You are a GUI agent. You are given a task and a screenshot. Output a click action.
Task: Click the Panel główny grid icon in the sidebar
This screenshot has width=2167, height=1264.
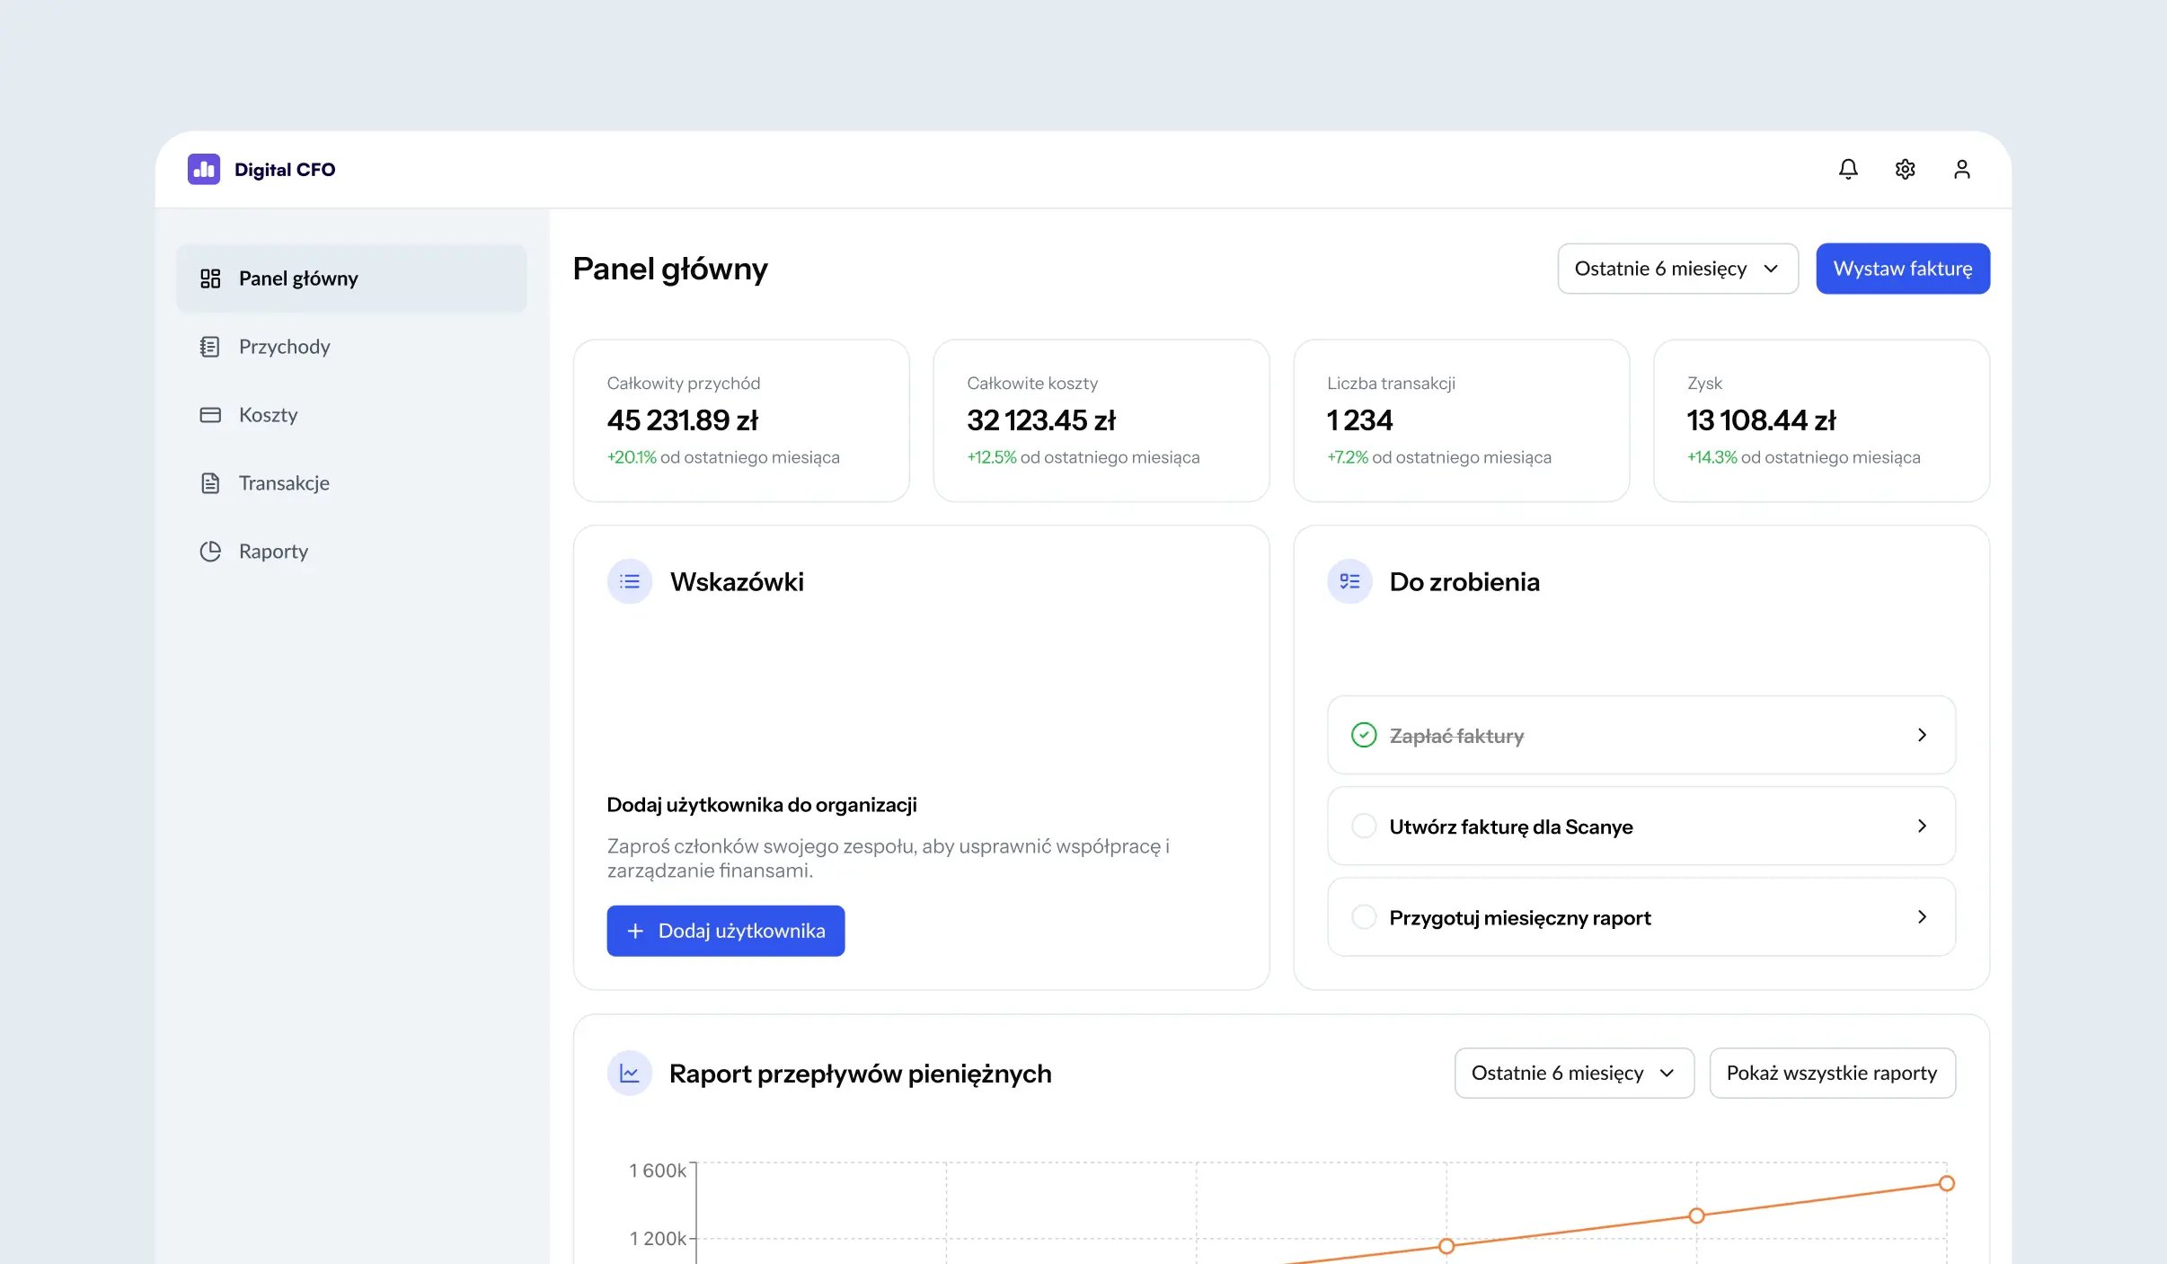pos(210,278)
